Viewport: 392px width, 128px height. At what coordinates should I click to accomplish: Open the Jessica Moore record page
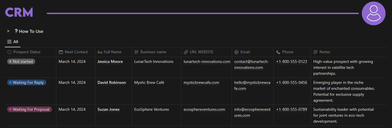pos(110,61)
